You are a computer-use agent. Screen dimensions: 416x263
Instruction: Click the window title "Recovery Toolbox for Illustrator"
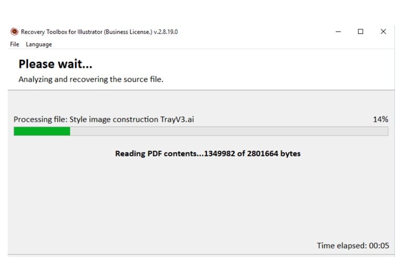point(62,31)
